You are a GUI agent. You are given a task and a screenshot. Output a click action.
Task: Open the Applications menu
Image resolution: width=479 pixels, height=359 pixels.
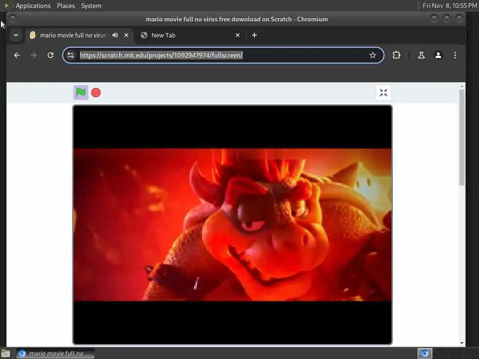point(33,6)
